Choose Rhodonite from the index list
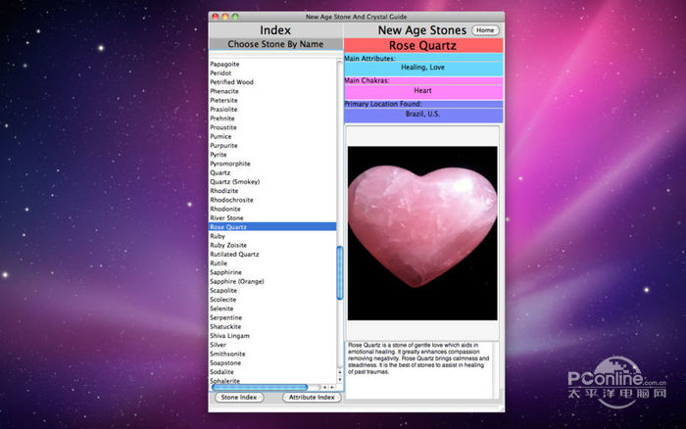 tap(224, 209)
